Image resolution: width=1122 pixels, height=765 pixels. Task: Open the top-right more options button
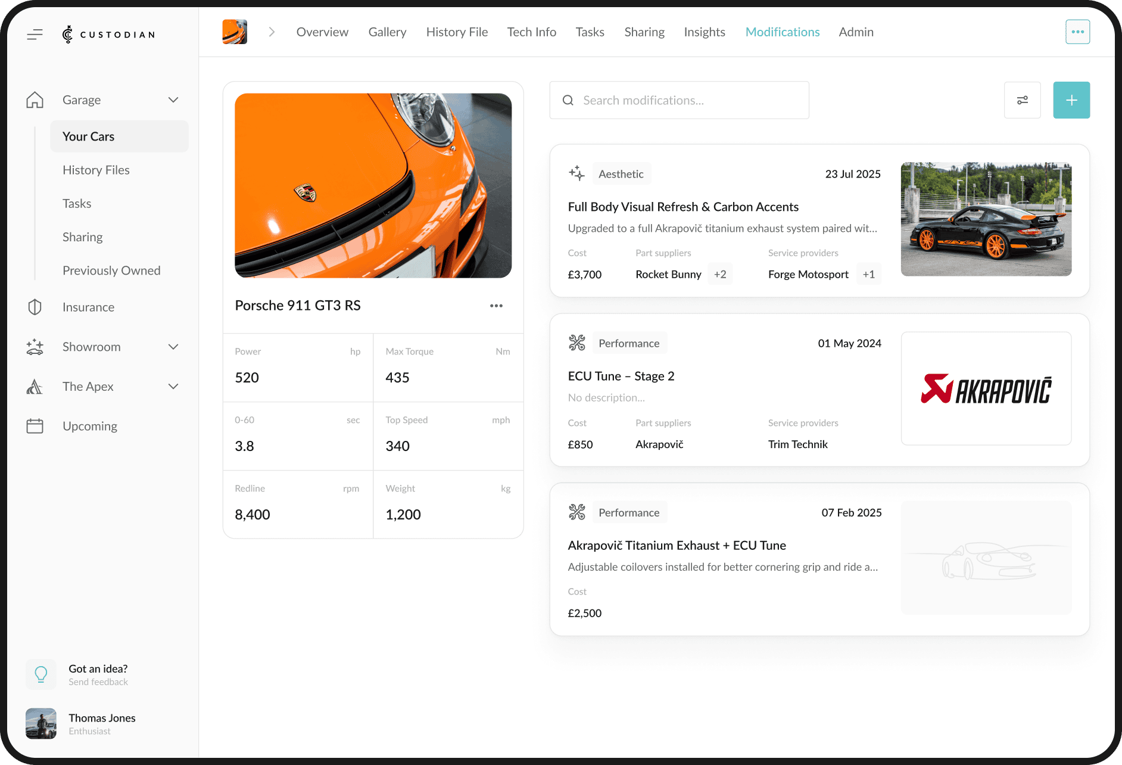click(1077, 32)
